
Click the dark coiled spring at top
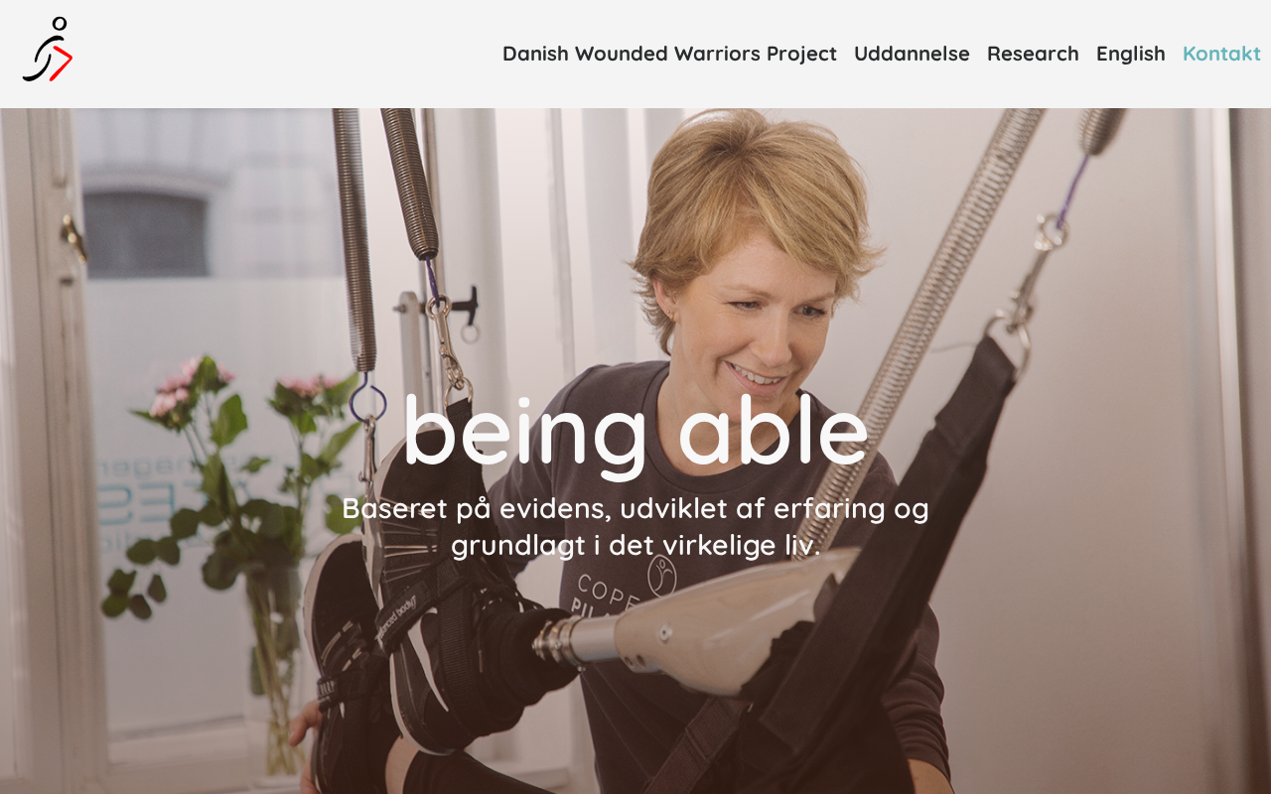coord(409,184)
